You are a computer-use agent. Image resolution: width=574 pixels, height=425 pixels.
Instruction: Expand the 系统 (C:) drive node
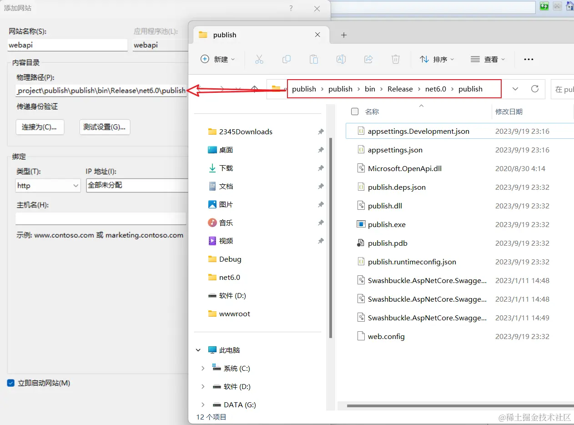(203, 368)
